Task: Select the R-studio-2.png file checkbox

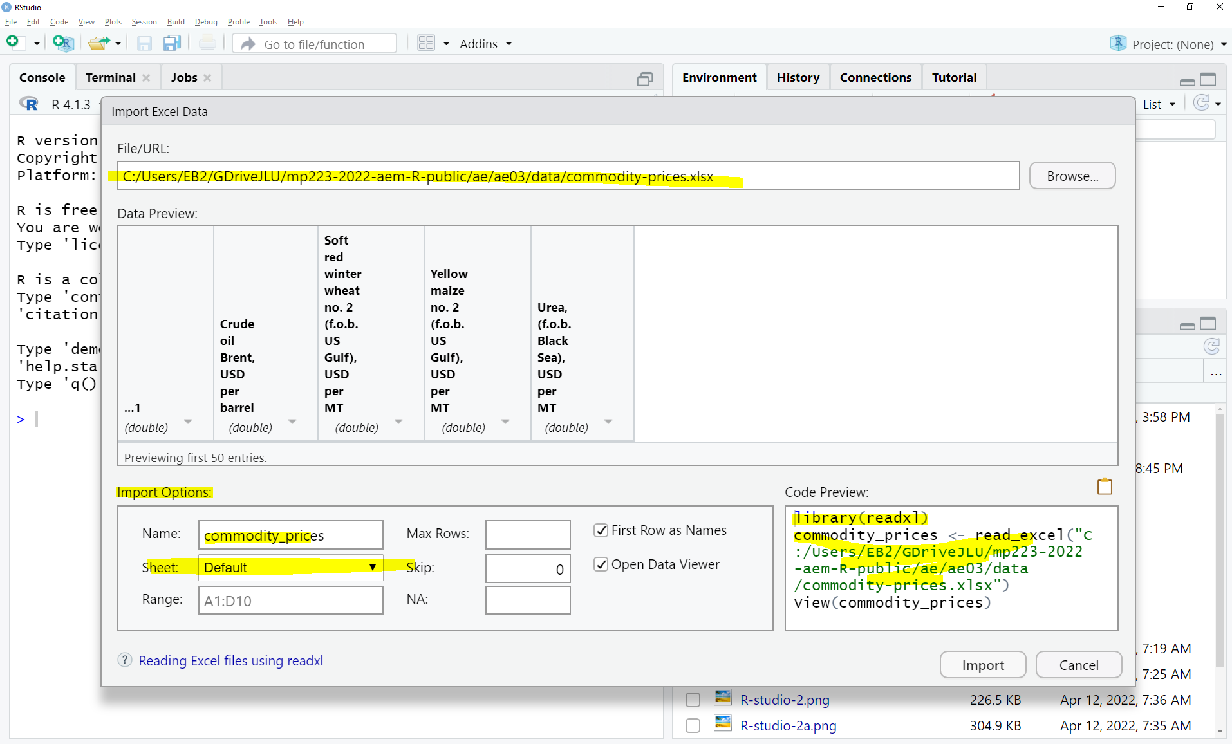Action: 693,700
